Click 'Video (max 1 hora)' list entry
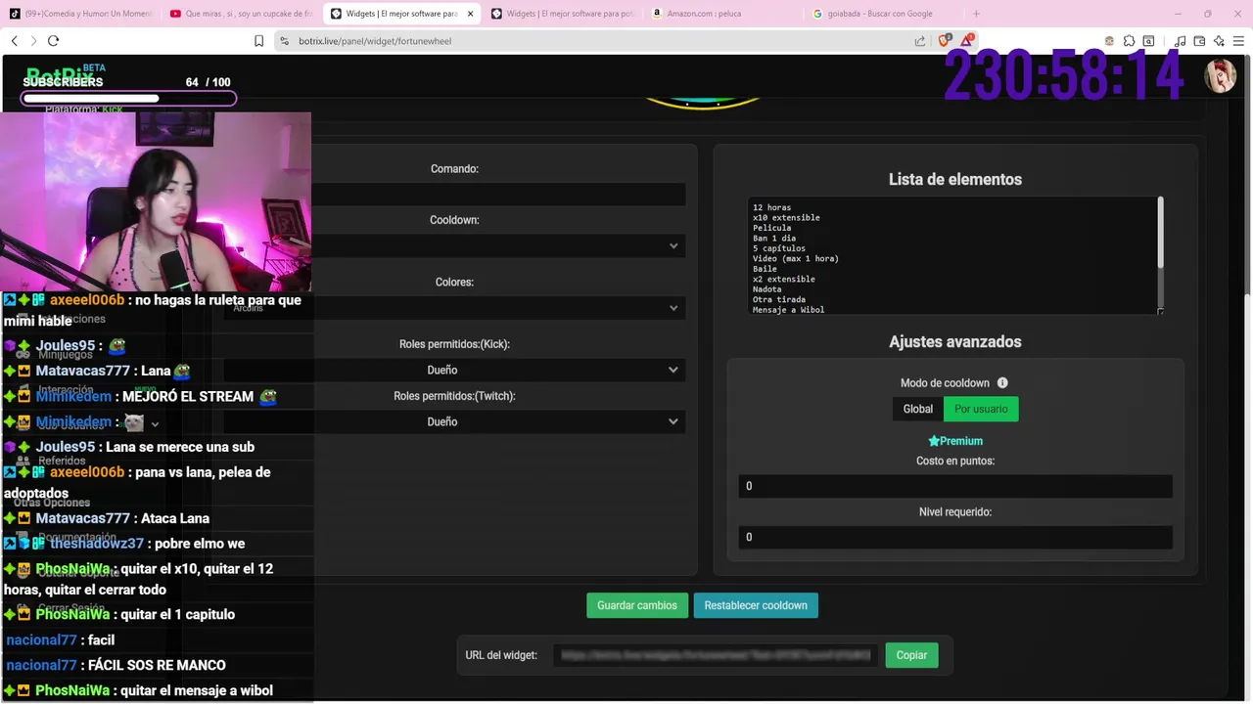The width and height of the screenshot is (1253, 704). pos(795,259)
